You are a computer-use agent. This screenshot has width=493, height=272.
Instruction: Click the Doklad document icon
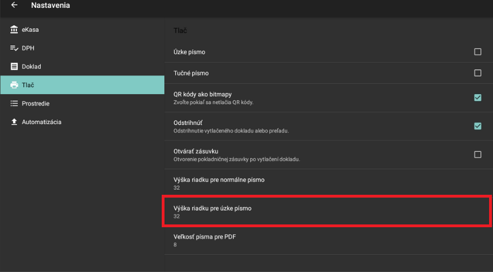tap(15, 67)
